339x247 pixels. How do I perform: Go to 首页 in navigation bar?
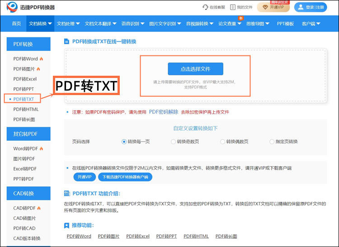pos(16,23)
